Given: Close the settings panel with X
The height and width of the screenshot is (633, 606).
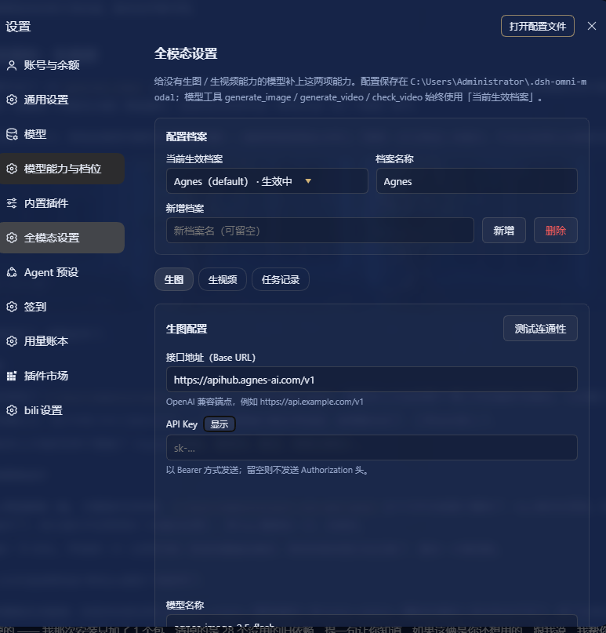Looking at the screenshot, I should [591, 26].
